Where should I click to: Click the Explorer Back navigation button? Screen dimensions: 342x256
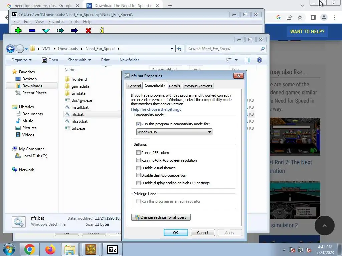coord(10,49)
